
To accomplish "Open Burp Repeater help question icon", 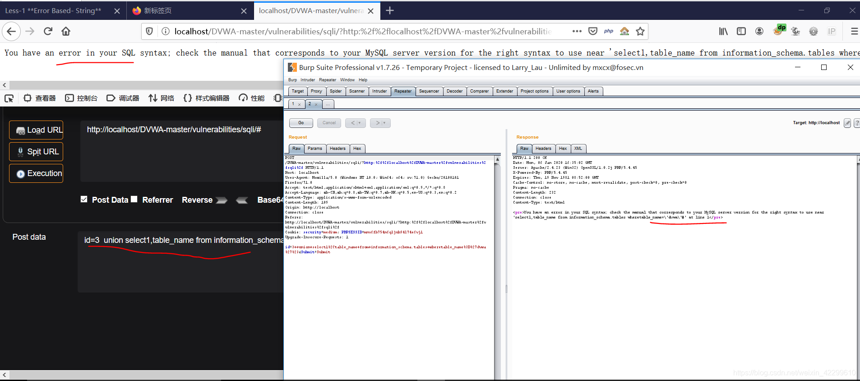I will [x=857, y=123].
